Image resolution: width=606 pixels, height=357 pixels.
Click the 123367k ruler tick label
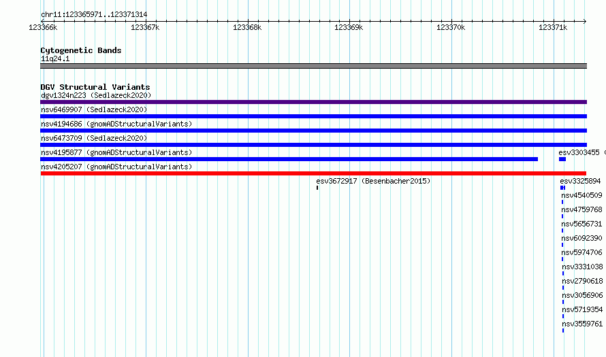(x=145, y=27)
